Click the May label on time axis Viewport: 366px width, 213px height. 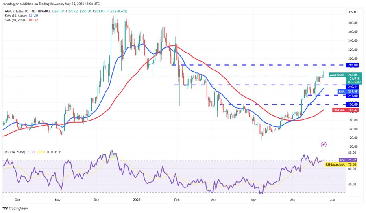click(x=292, y=200)
